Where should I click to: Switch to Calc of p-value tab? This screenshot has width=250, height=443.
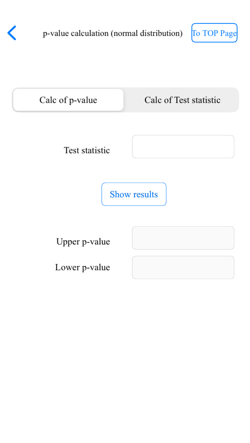coord(68,100)
